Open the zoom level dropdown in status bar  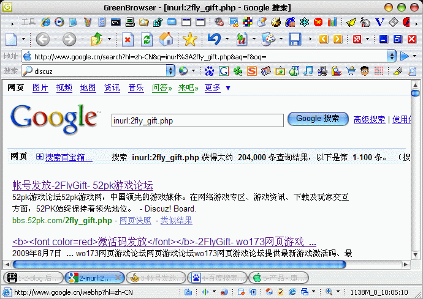pyautogui.click(x=338, y=292)
